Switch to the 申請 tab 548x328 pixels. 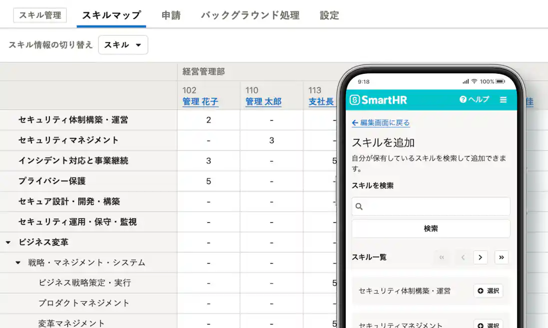pos(171,15)
